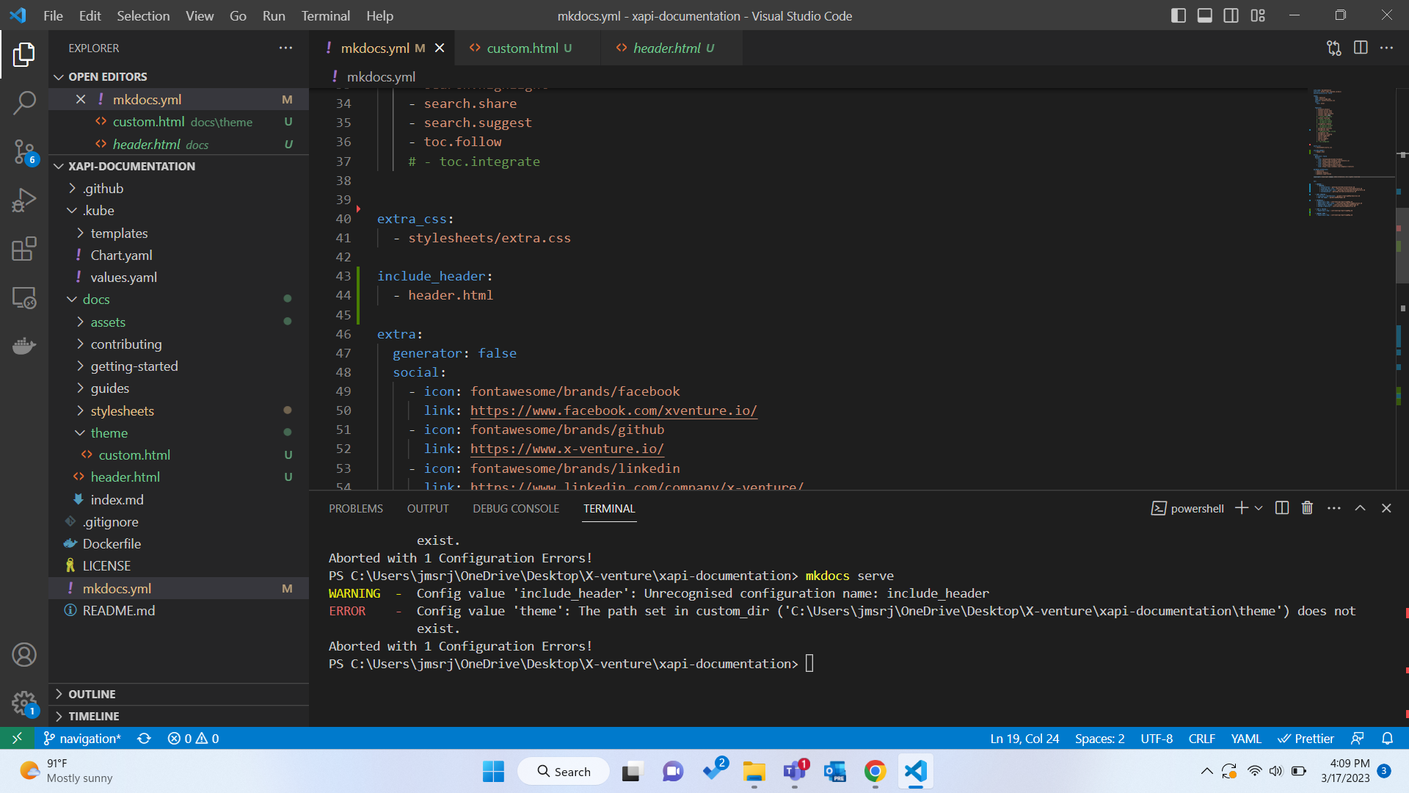
Task: Click the feedback icon in status bar
Action: (x=1358, y=738)
